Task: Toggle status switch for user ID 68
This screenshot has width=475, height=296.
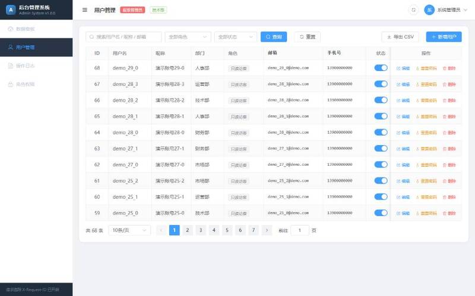Action: pyautogui.click(x=381, y=67)
